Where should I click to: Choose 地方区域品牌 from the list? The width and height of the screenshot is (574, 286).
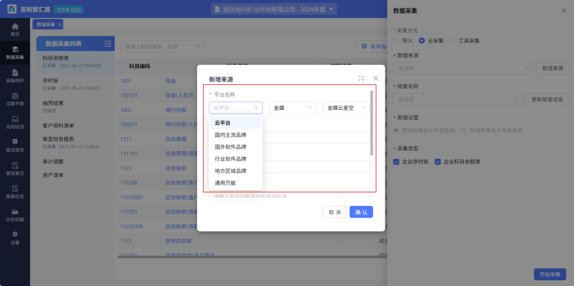pos(236,171)
